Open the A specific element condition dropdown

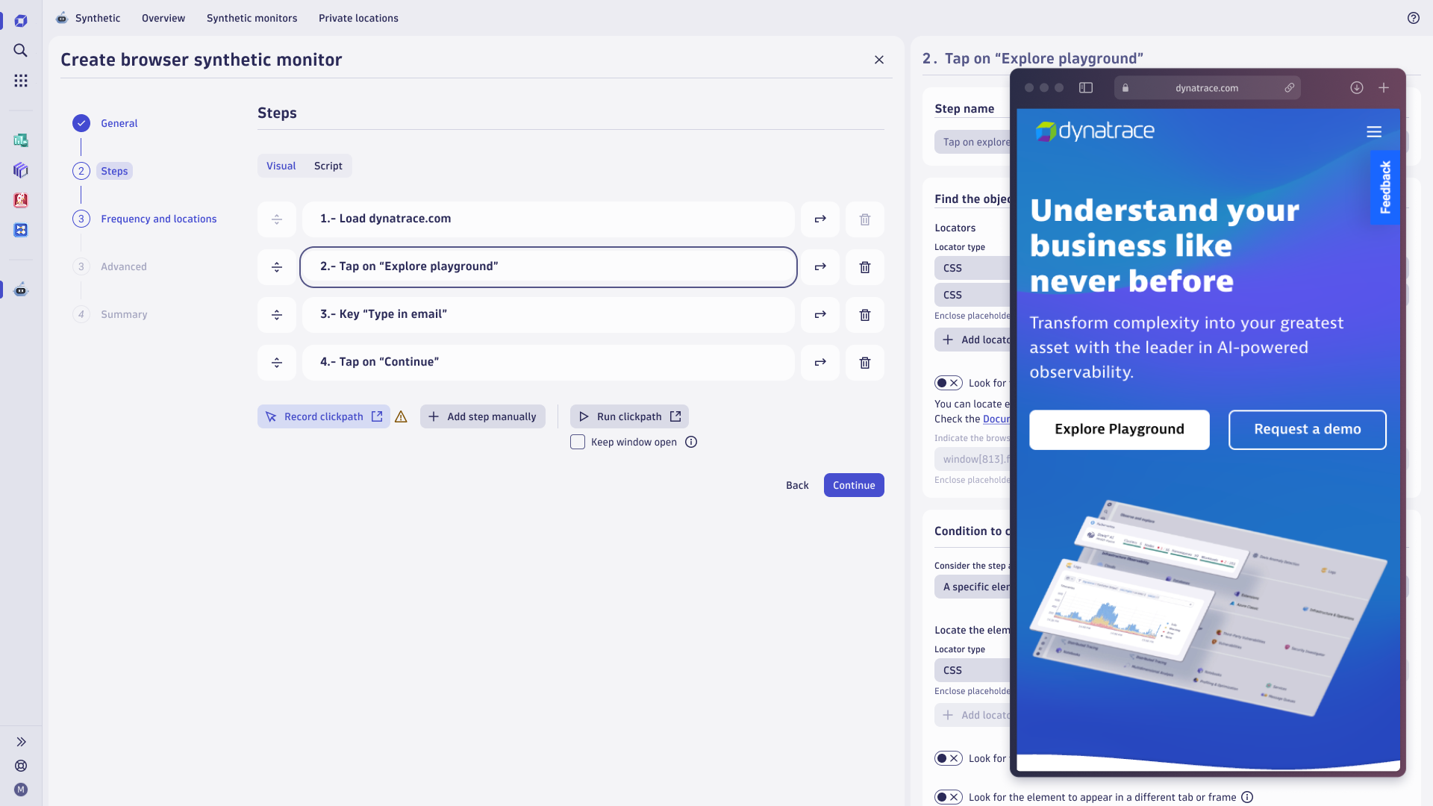972,587
